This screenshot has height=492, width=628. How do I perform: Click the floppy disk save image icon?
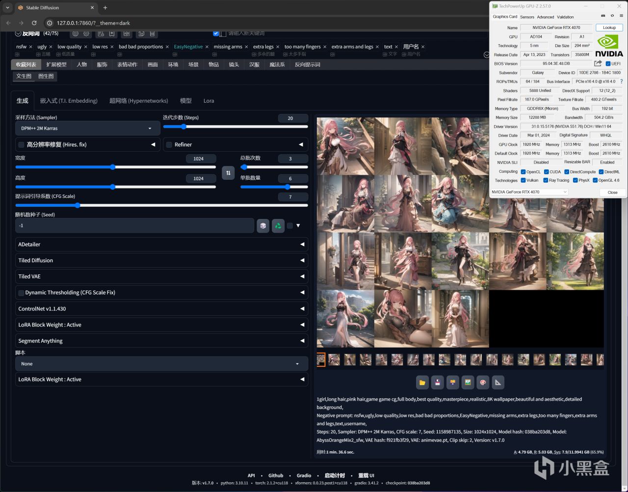point(437,383)
